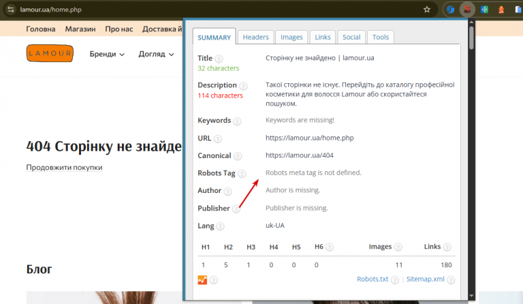Click 'Keywords are missing!' text

[300, 120]
